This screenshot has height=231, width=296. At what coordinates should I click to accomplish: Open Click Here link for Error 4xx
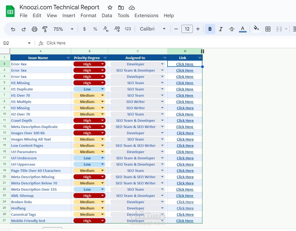pyautogui.click(x=185, y=64)
